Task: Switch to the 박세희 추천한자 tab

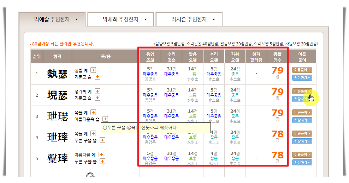Action: coord(120,19)
